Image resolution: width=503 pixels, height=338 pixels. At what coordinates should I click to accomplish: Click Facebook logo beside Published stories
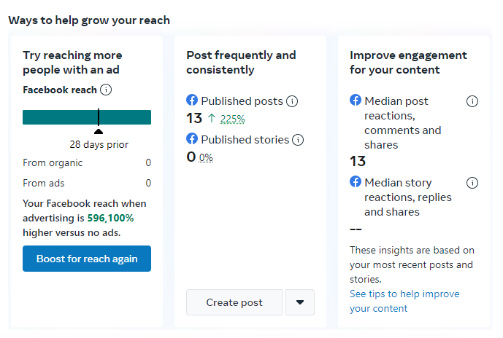click(192, 138)
